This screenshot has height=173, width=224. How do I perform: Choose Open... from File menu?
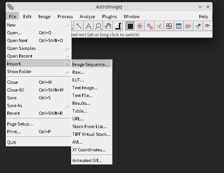click(38, 33)
